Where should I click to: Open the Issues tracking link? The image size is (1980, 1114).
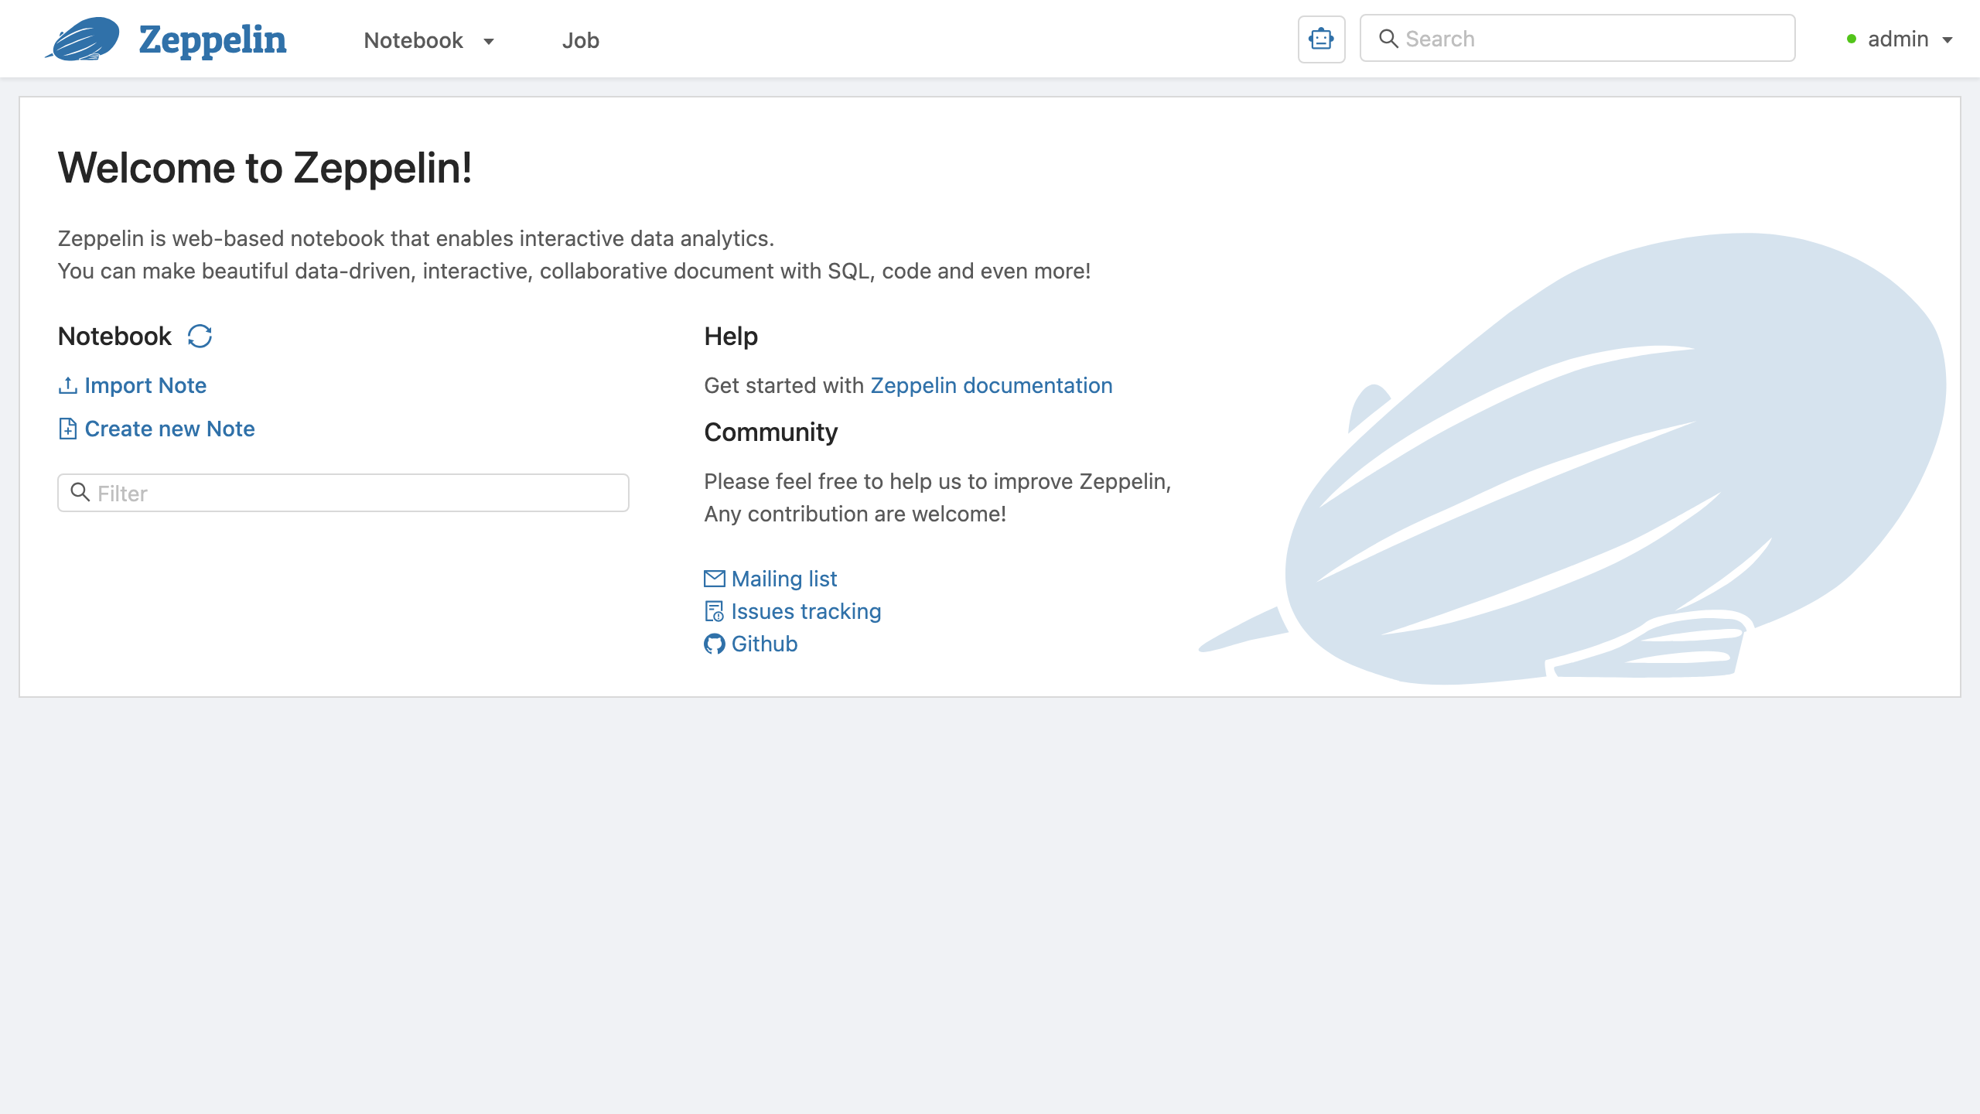point(806,611)
